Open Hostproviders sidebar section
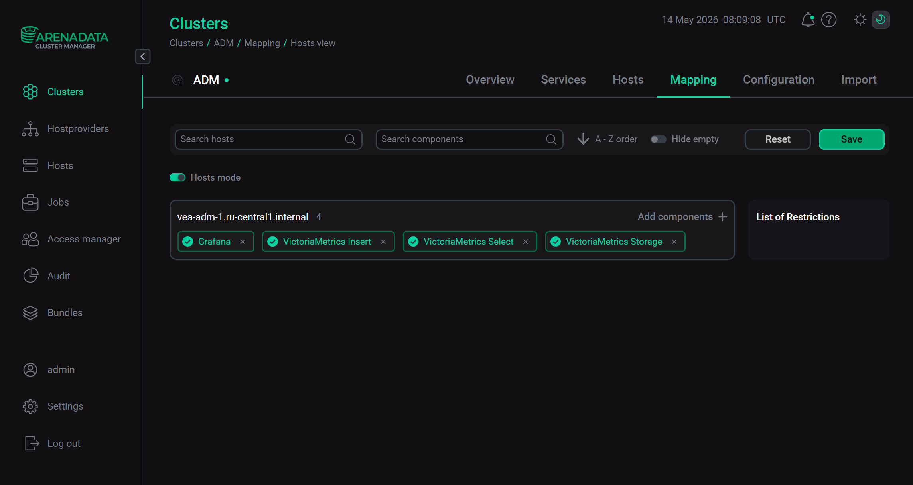The width and height of the screenshot is (913, 485). coord(65,129)
